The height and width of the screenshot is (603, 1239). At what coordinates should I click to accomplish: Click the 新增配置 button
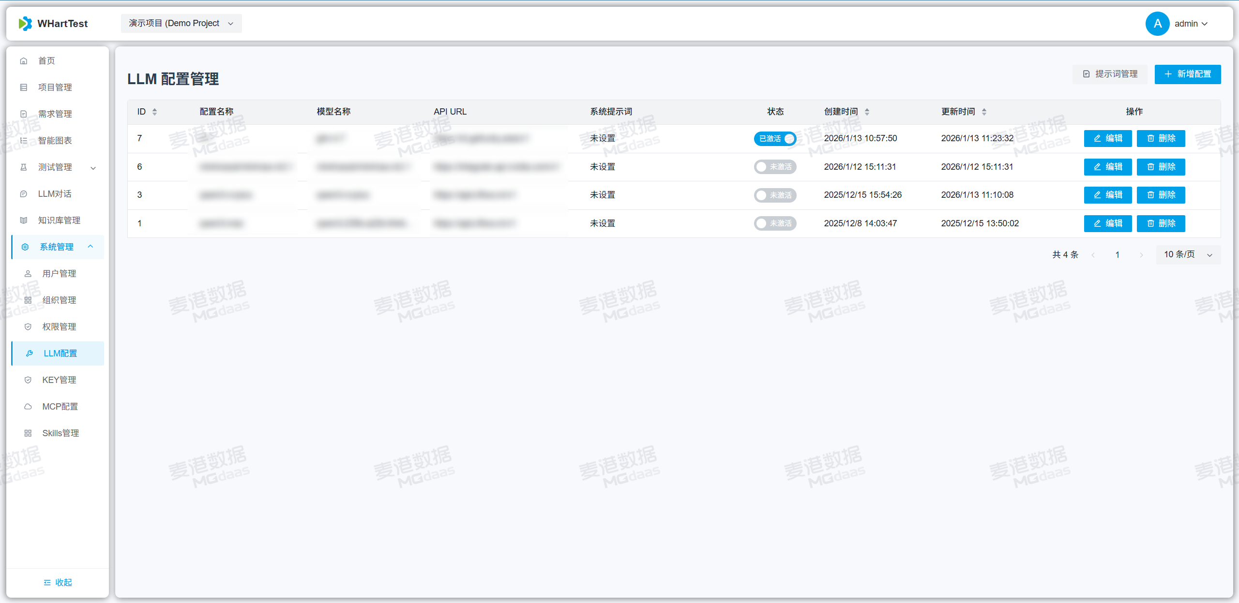click(x=1187, y=74)
